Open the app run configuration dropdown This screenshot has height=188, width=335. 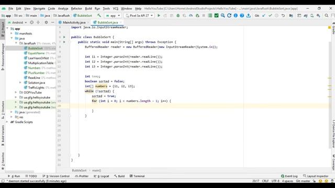pos(113,16)
